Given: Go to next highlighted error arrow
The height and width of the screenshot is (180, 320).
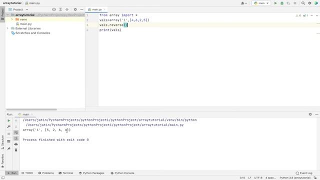Looking at the screenshot, I should (316, 15).
